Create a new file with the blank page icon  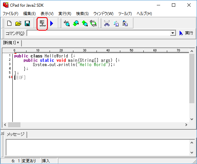[9, 23]
